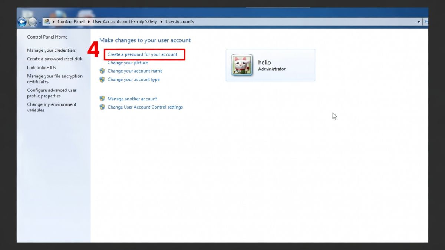Image resolution: width=445 pixels, height=250 pixels.
Task: Click the shield icon beside Change your account name
Action: click(x=102, y=71)
